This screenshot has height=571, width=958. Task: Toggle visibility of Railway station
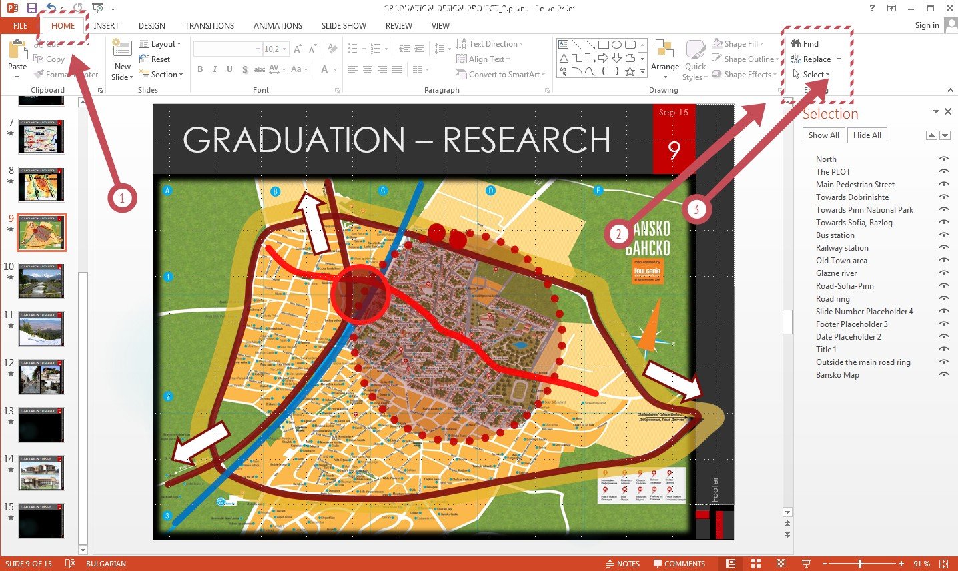click(x=943, y=248)
